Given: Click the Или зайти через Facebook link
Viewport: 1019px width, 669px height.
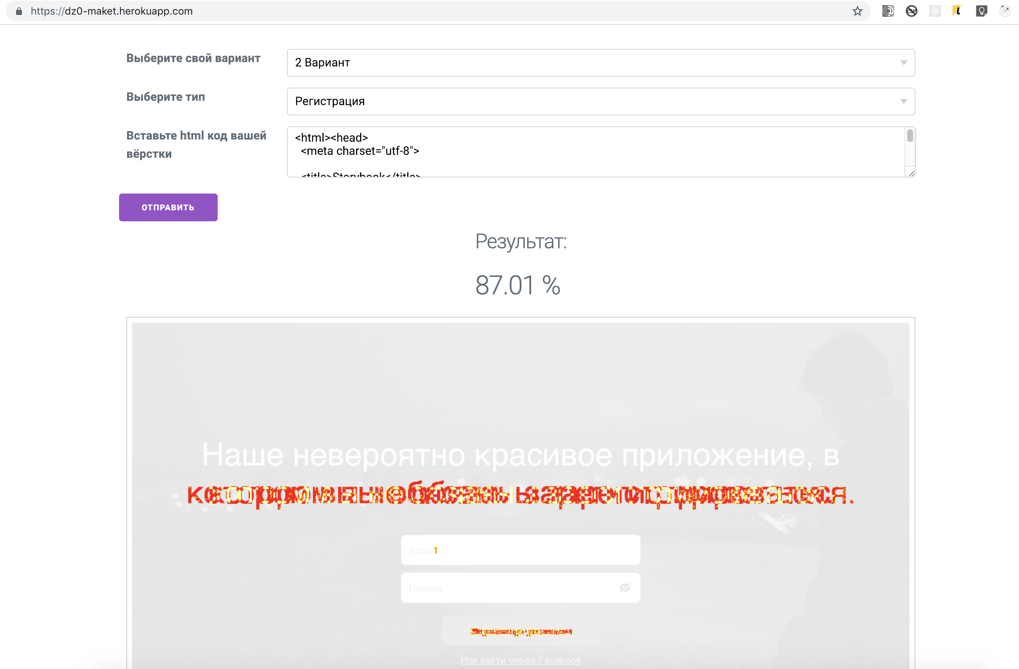Looking at the screenshot, I should 520,660.
